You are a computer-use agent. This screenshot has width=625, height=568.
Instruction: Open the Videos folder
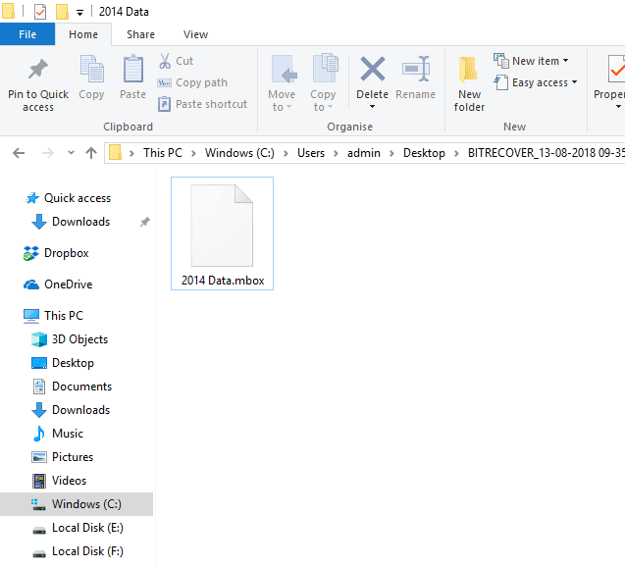pyautogui.click(x=69, y=481)
